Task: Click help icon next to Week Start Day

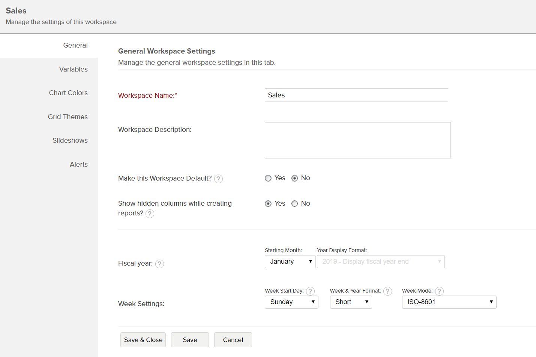Action: pyautogui.click(x=310, y=291)
